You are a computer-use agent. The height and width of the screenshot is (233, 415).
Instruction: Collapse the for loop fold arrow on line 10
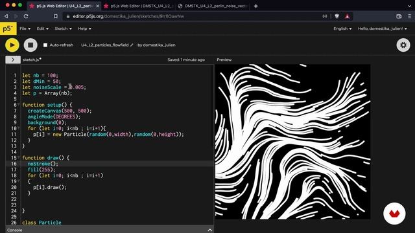pos(19,128)
